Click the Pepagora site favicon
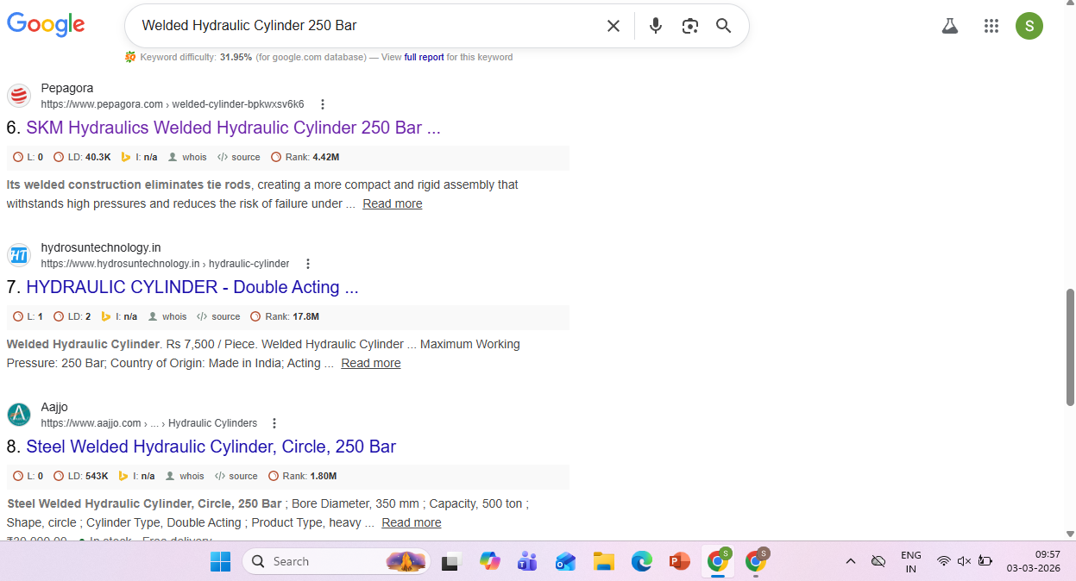Screen dimensions: 1076x581 click(x=19, y=96)
